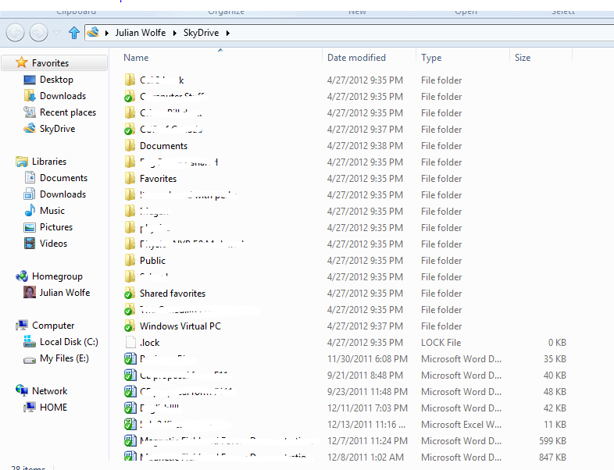Select Libraries in the navigation pane

point(49,162)
